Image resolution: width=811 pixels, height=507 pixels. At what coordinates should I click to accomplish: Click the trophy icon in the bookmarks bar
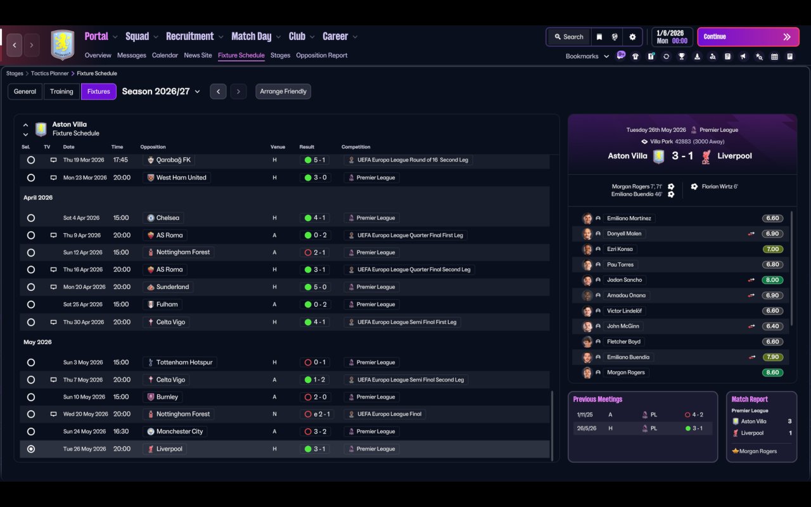682,56
